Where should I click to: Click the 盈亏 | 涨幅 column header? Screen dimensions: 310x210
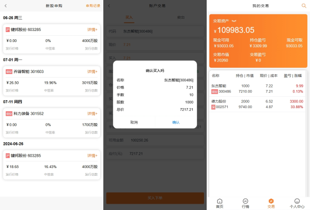coord(293,76)
